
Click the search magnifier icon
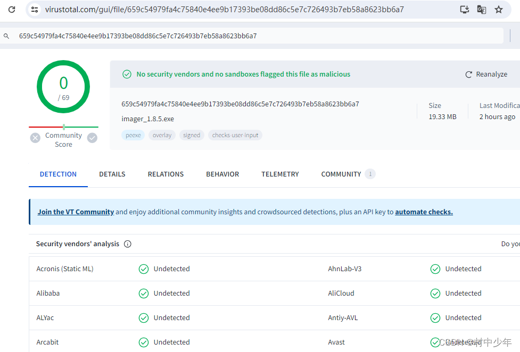point(6,36)
